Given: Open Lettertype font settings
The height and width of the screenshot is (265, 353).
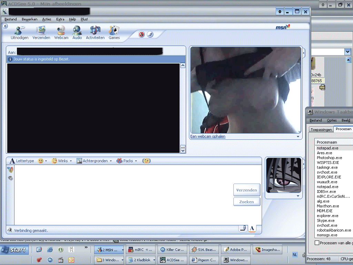Looking at the screenshot, I should [x=22, y=161].
